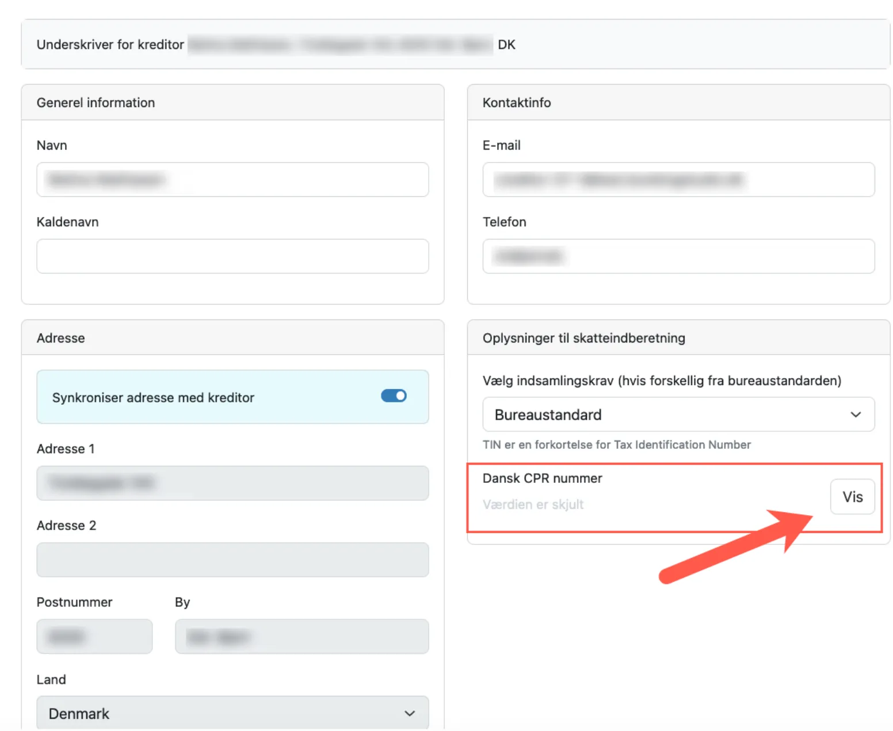
Task: Focus the empty Kaldenavn text field
Action: coord(232,256)
